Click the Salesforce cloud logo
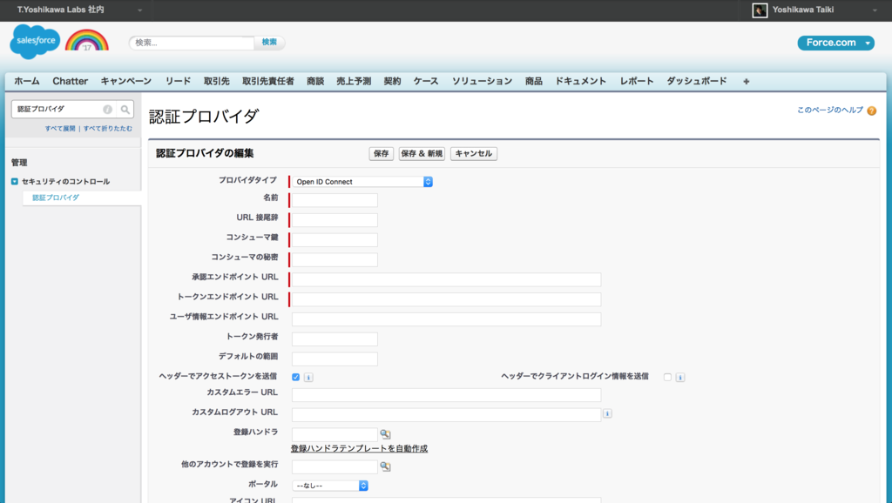 [33, 41]
